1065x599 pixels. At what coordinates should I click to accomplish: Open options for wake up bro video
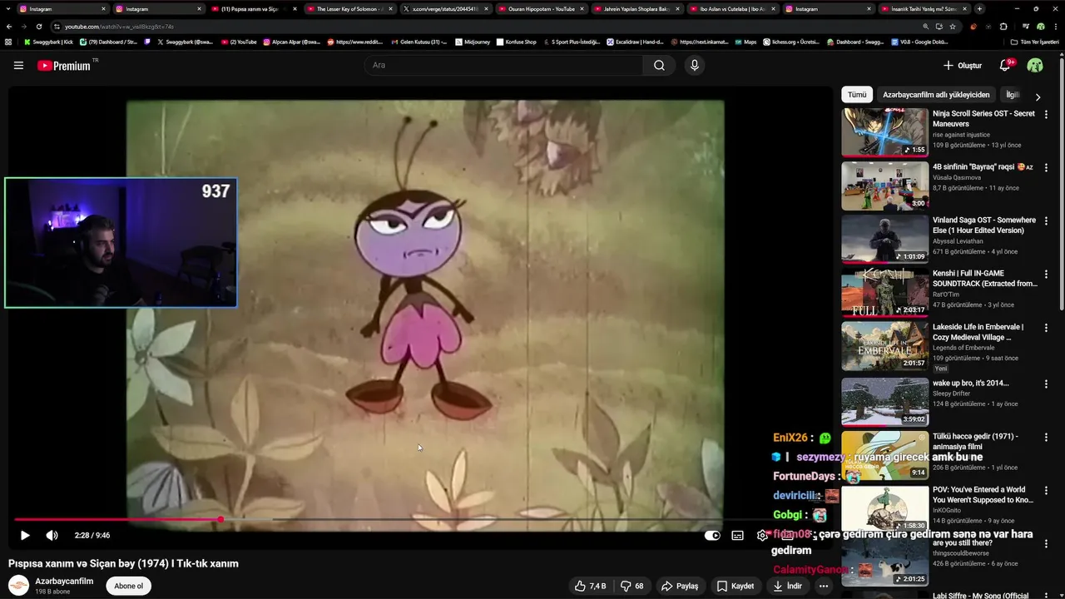click(1047, 384)
